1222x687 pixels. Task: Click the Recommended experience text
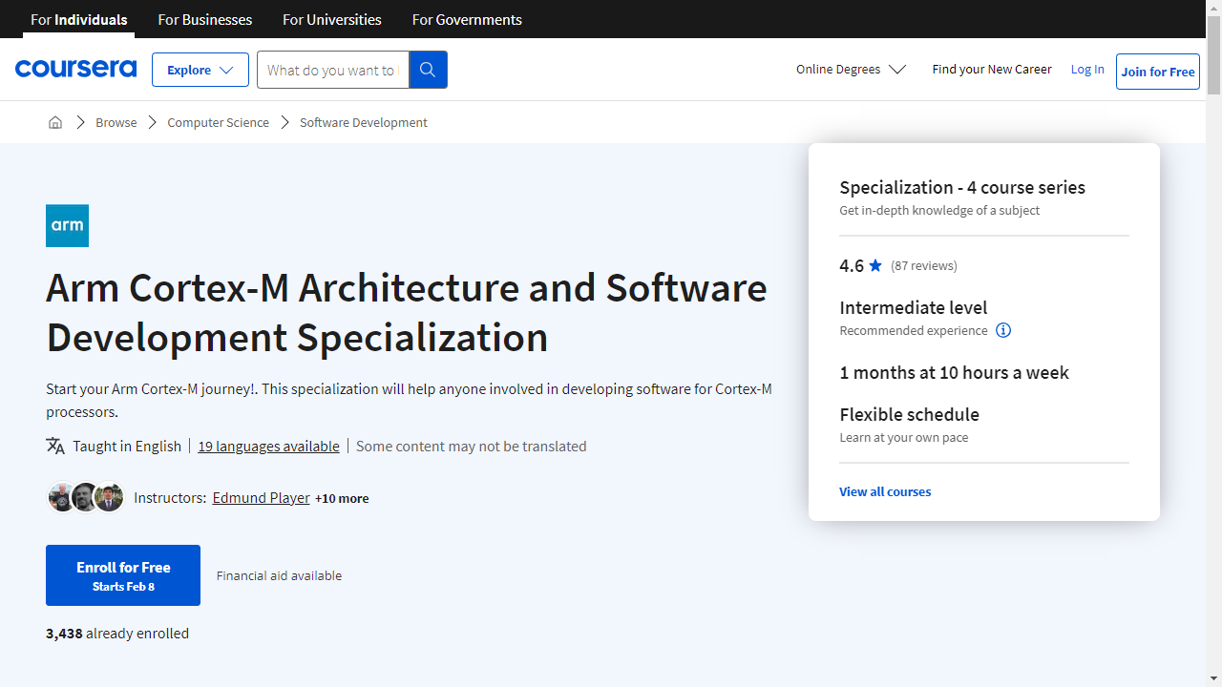(x=914, y=330)
